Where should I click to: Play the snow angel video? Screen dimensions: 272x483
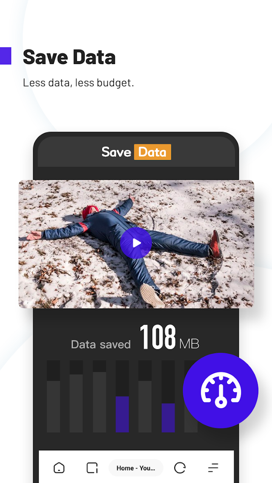pyautogui.click(x=136, y=243)
